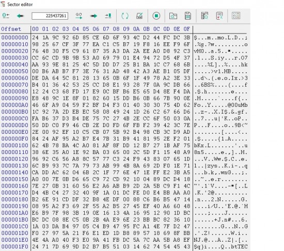Click last byte EF in row 000001E0

(186, 240)
